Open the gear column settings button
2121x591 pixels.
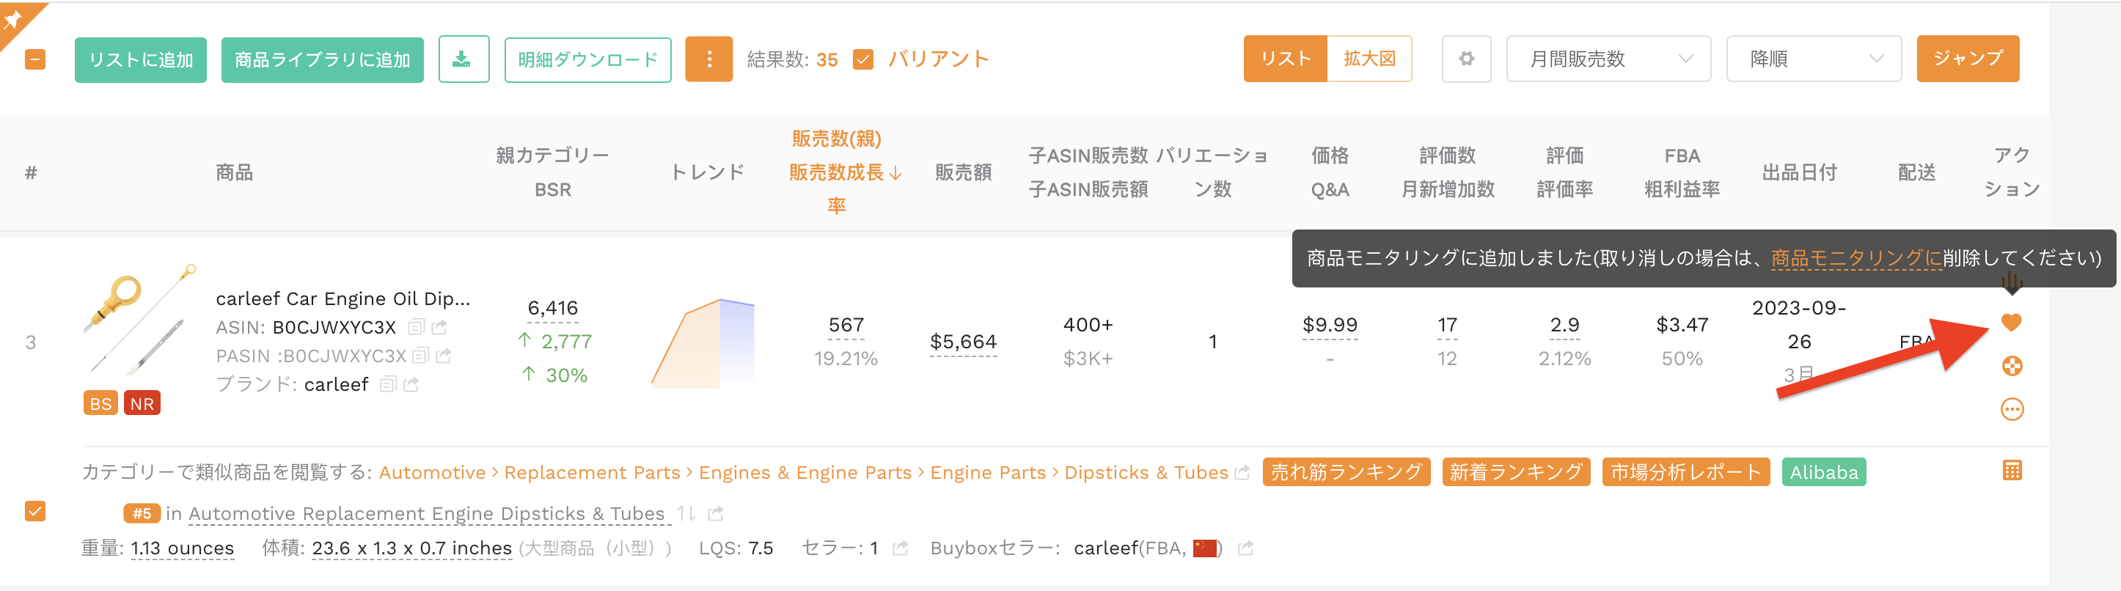(1465, 59)
